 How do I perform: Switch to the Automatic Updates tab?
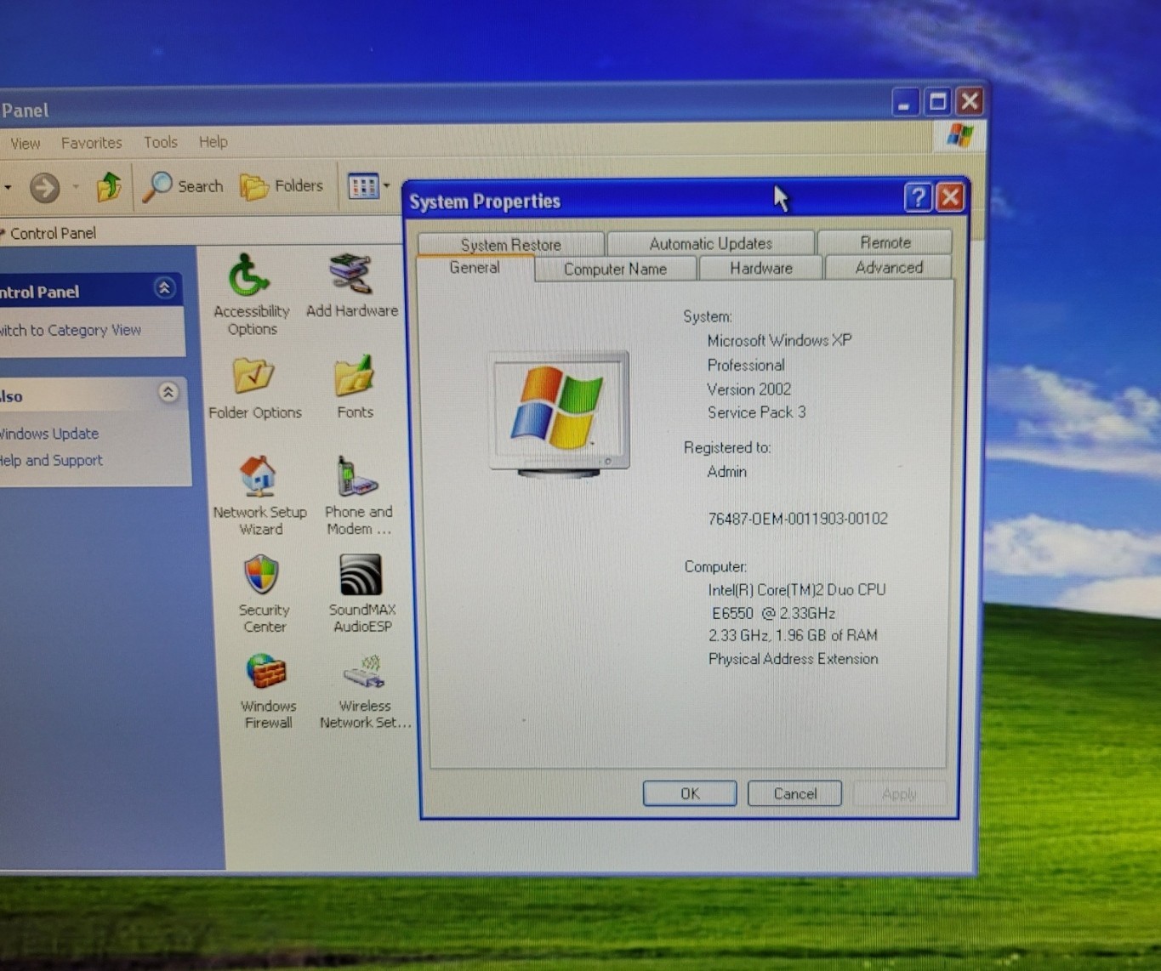pos(711,243)
